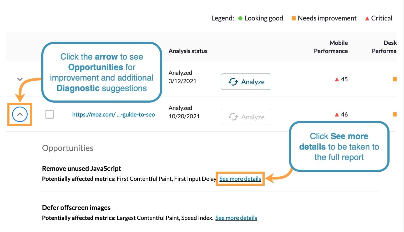Click the disabled Analyze button on the moz.com row
Viewport: 404px width, 232px height.
coord(246,117)
